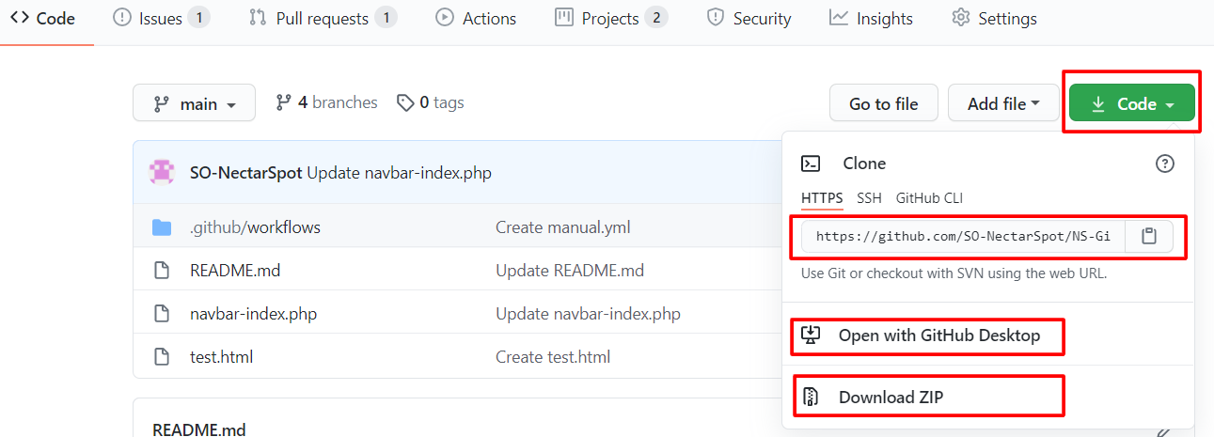Viewport: 1214px width, 437px height.
Task: Switch to the SSH clone tab
Action: [x=869, y=198]
